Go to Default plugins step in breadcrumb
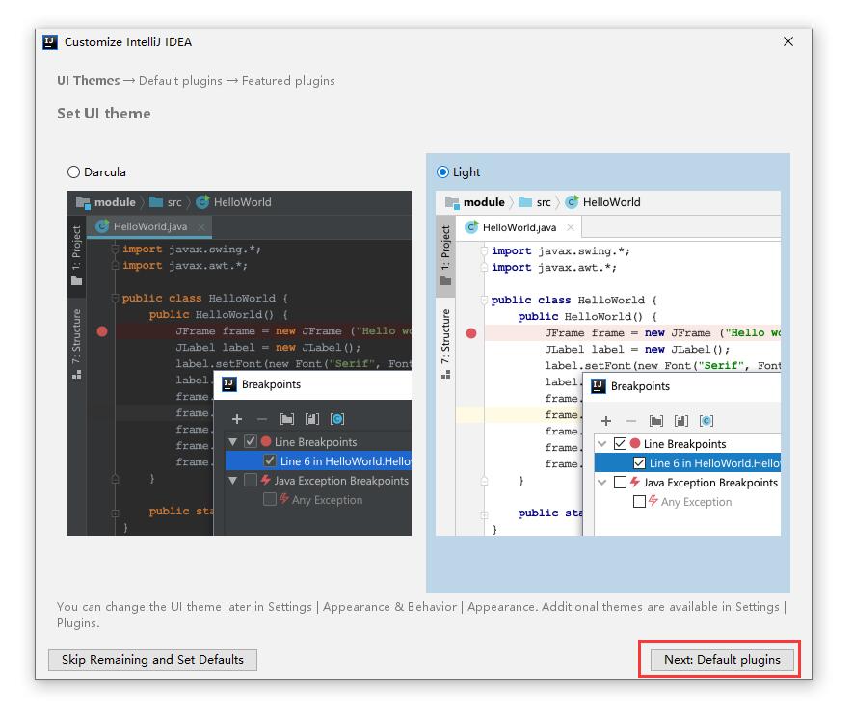Screen dimensions: 853x710 pyautogui.click(x=180, y=81)
